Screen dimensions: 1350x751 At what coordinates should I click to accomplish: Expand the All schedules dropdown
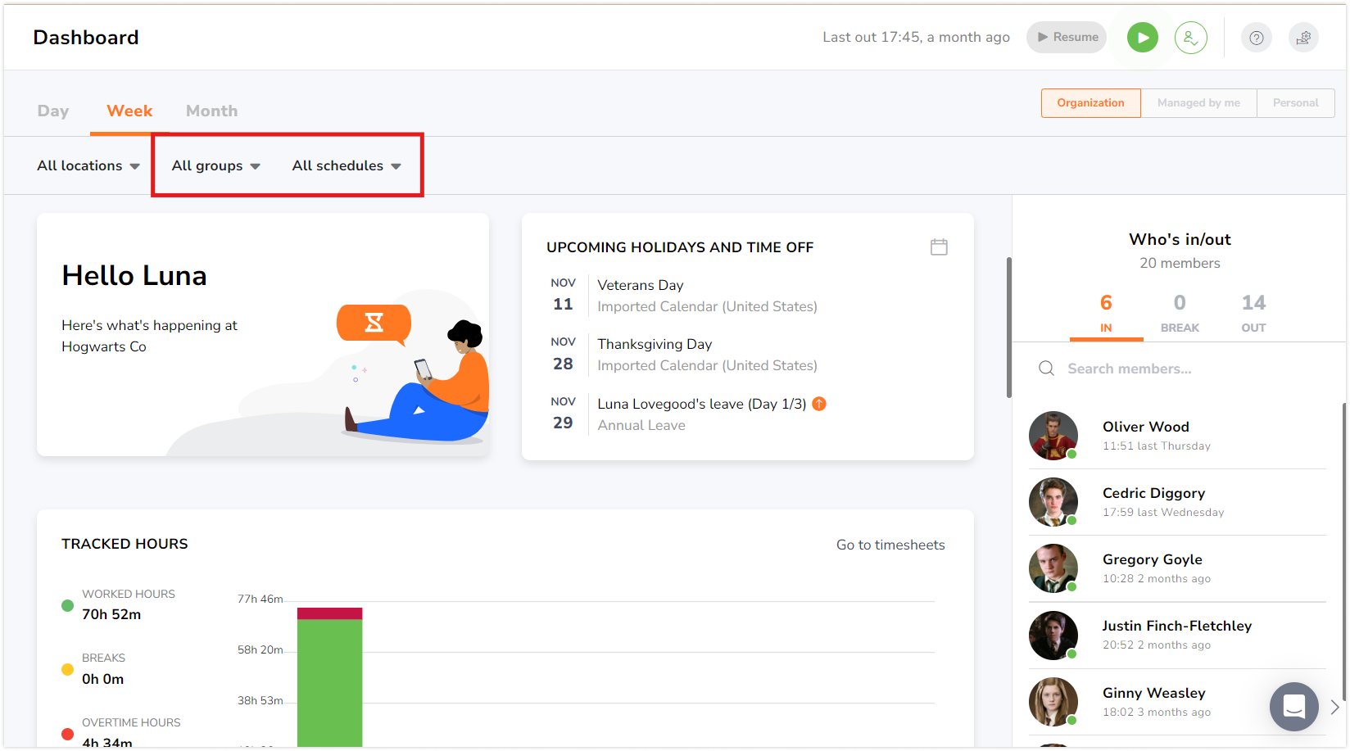[x=347, y=165]
